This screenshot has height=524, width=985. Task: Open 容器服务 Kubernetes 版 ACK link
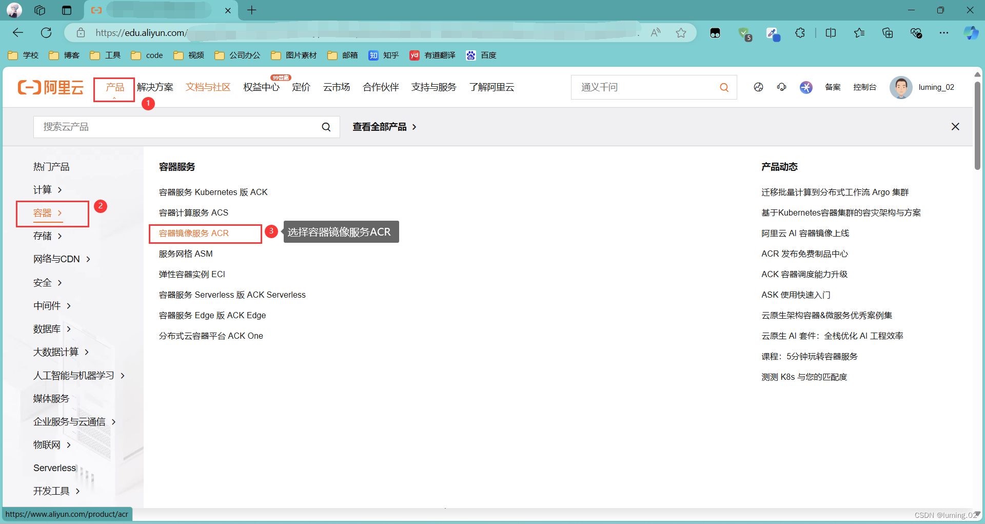click(213, 192)
